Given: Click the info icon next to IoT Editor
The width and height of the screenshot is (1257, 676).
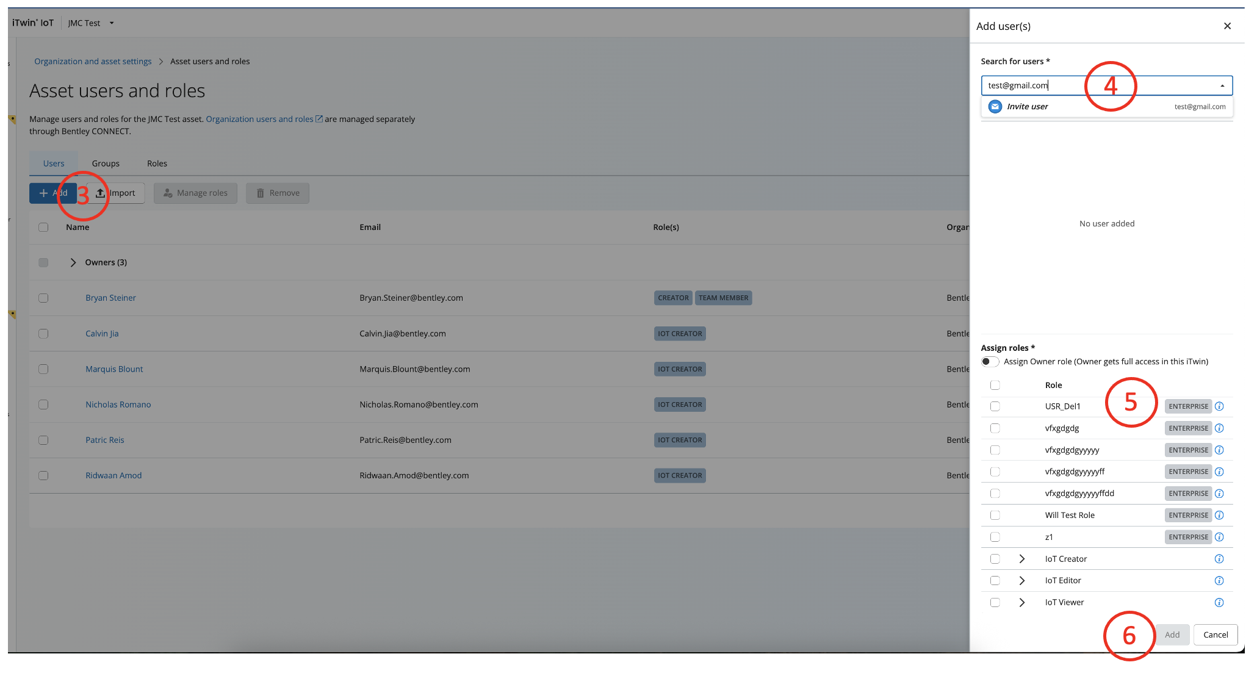Looking at the screenshot, I should point(1219,581).
